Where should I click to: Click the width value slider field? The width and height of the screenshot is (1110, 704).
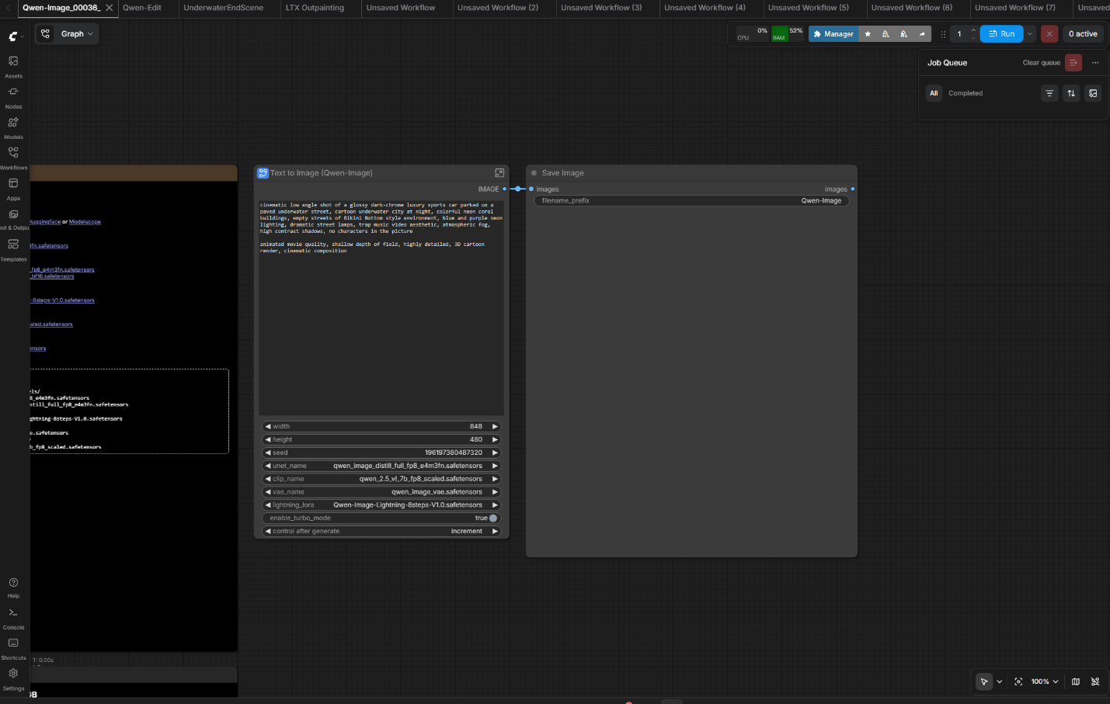click(381, 426)
